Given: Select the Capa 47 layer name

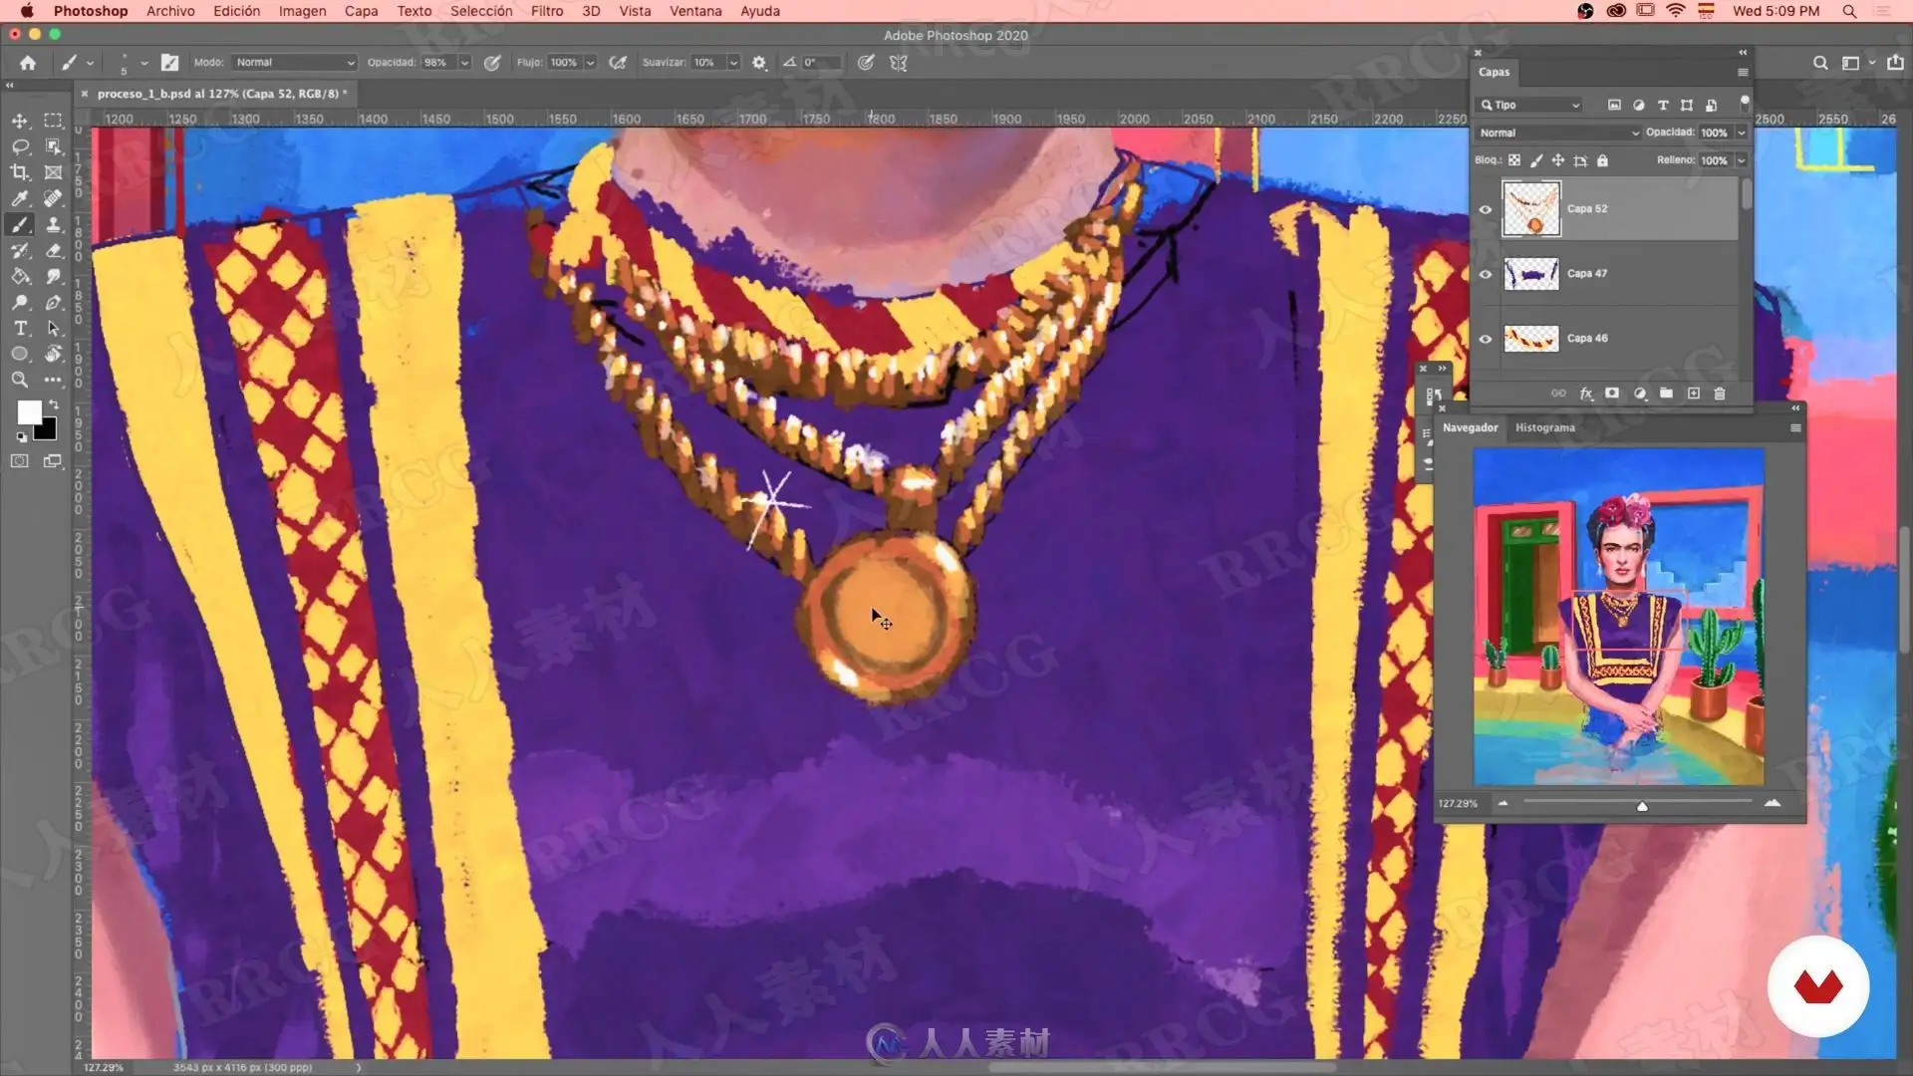Looking at the screenshot, I should click(1586, 273).
